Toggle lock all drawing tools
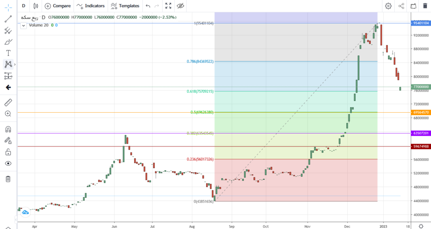The height and width of the screenshot is (229, 431). tap(8, 152)
